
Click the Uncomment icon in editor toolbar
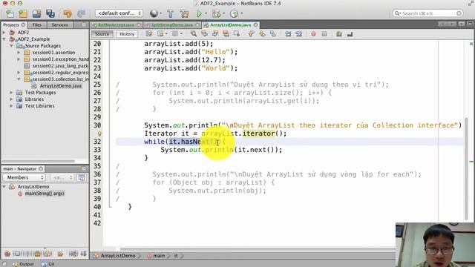pyautogui.click(x=350, y=34)
